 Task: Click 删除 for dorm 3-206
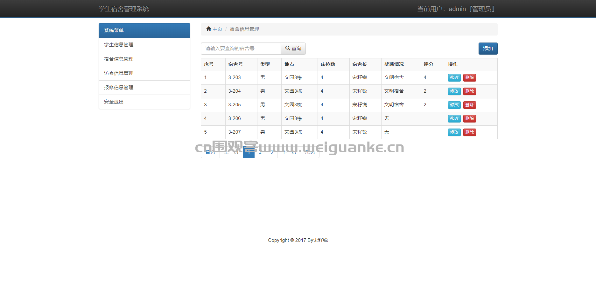point(469,119)
